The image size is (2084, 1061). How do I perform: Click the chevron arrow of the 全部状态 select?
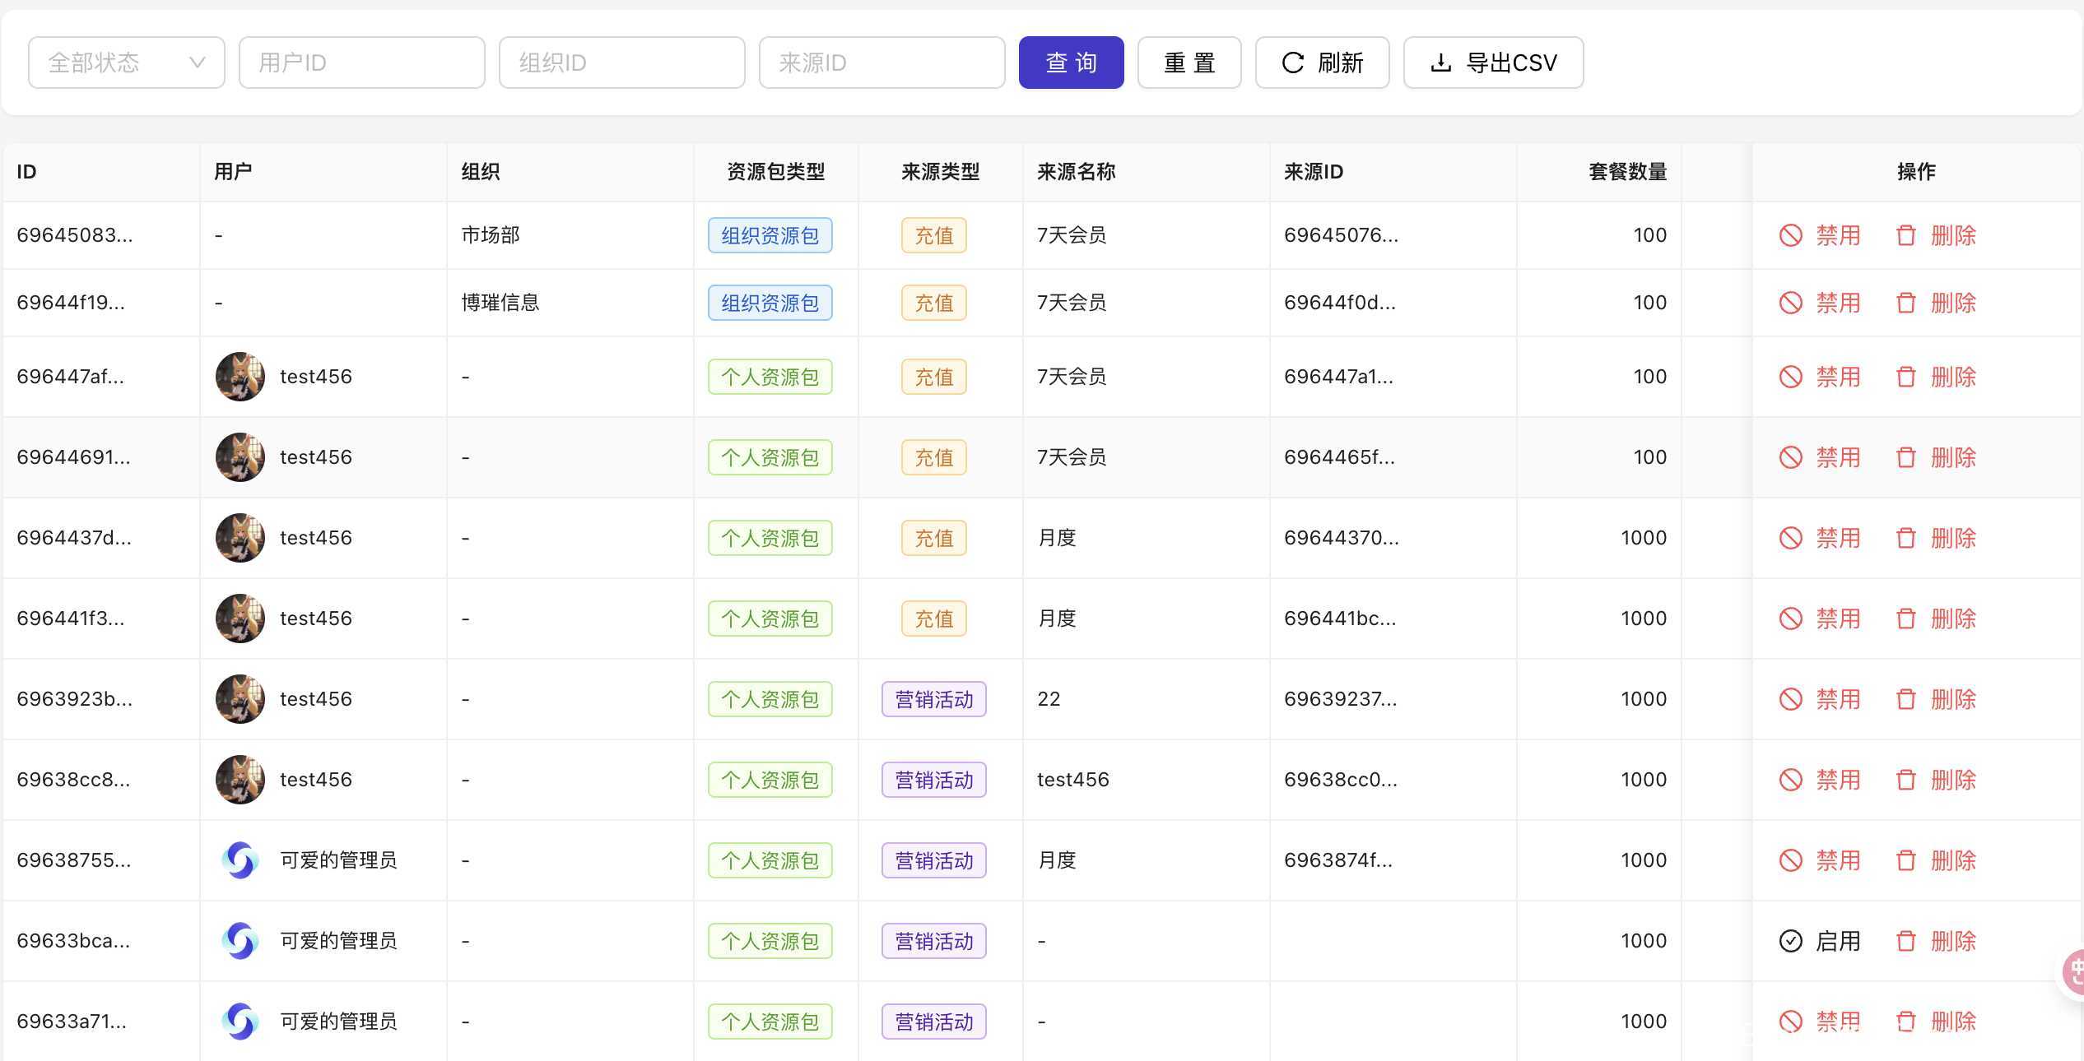click(x=197, y=63)
